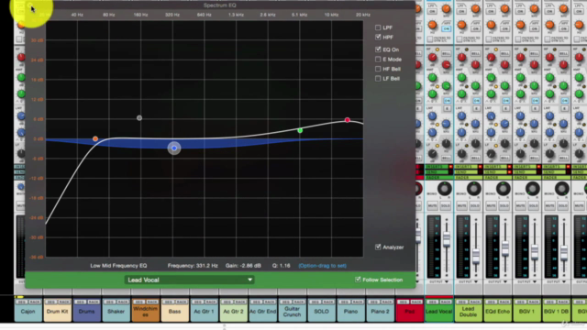Select the Bass channel label
The width and height of the screenshot is (587, 330).
(175, 312)
